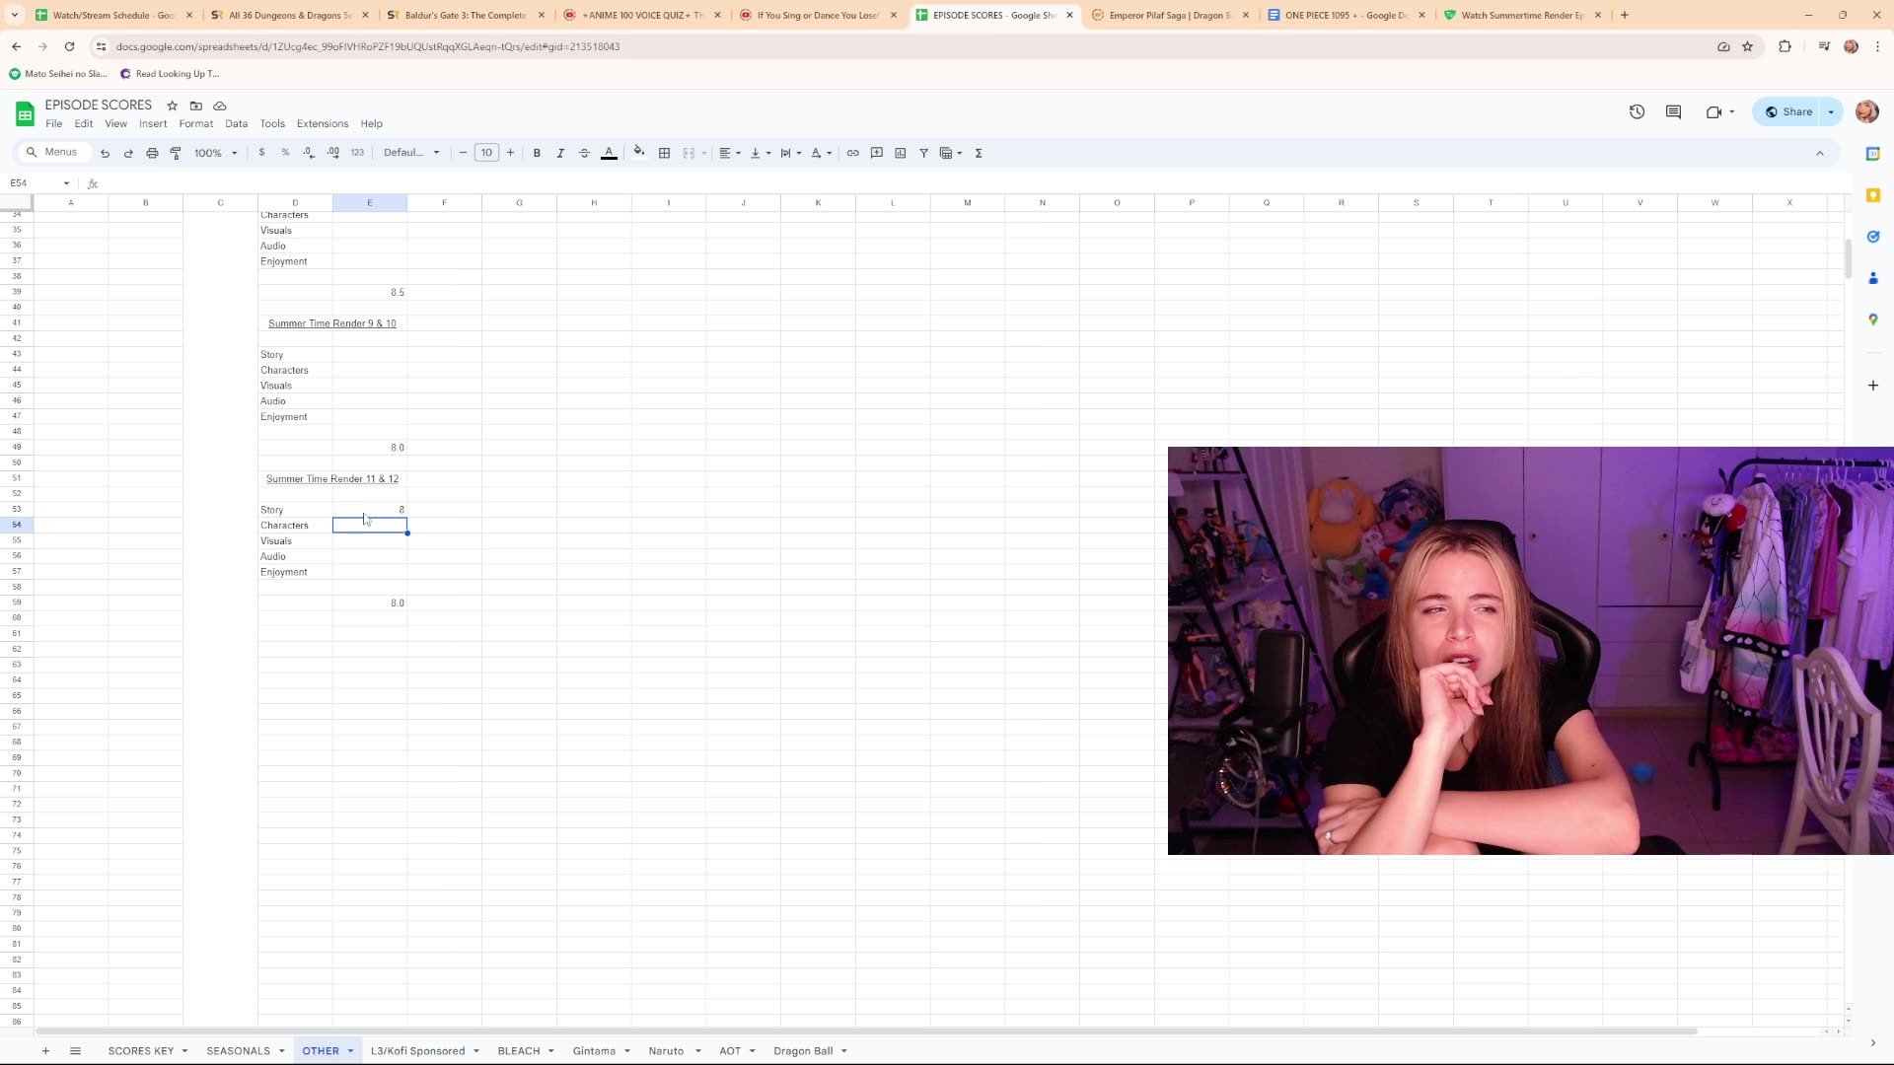This screenshot has width=1894, height=1065.
Task: Click the paint format icon
Action: (x=176, y=153)
